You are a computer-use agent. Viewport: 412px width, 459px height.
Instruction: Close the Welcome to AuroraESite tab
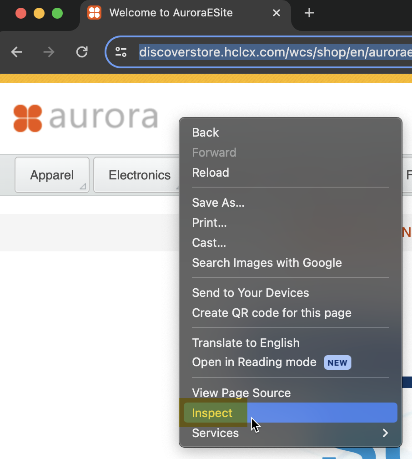(276, 13)
